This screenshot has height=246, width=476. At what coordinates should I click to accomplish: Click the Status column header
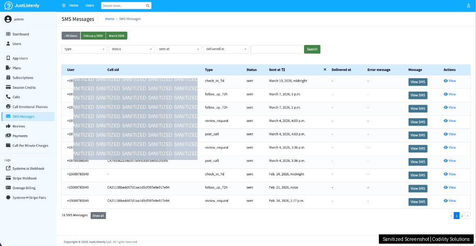pyautogui.click(x=251, y=70)
